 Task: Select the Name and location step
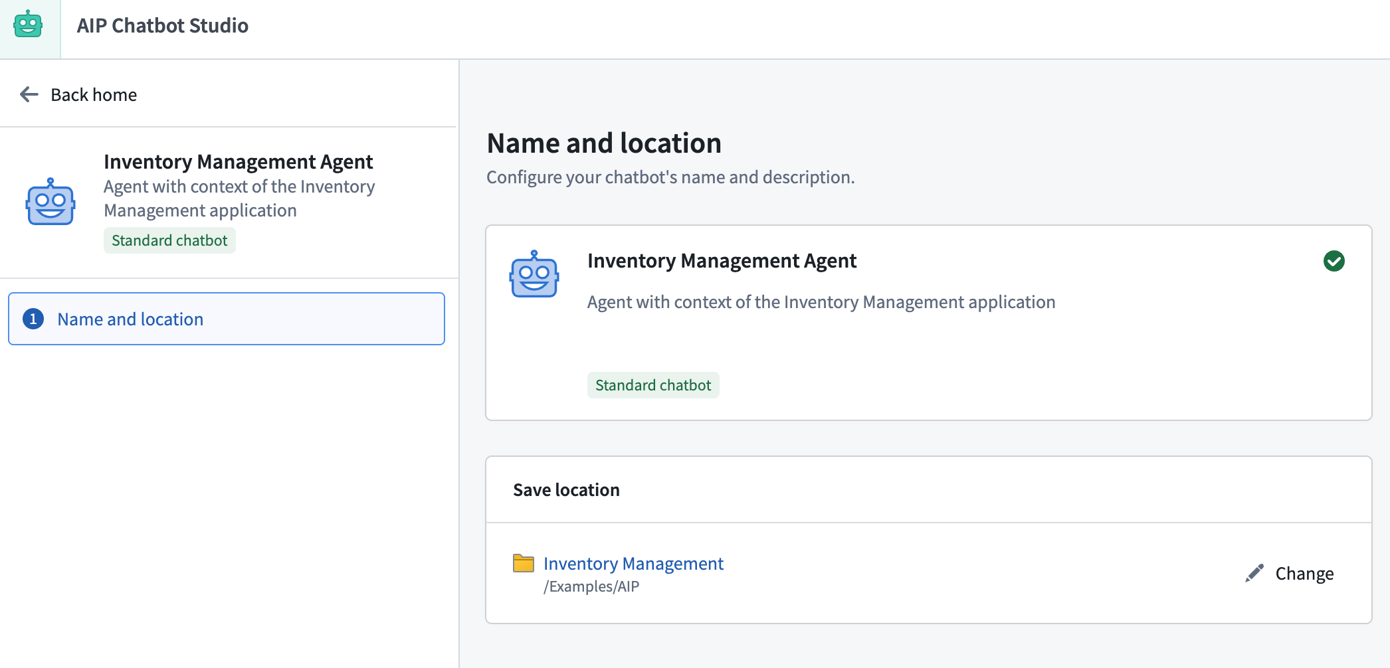point(130,319)
